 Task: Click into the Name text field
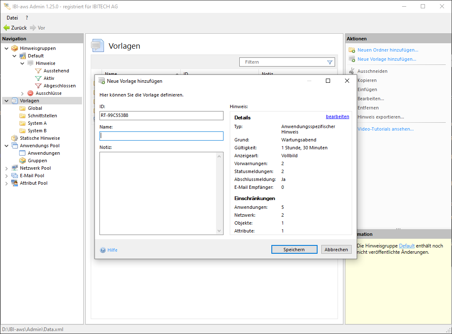[161, 136]
